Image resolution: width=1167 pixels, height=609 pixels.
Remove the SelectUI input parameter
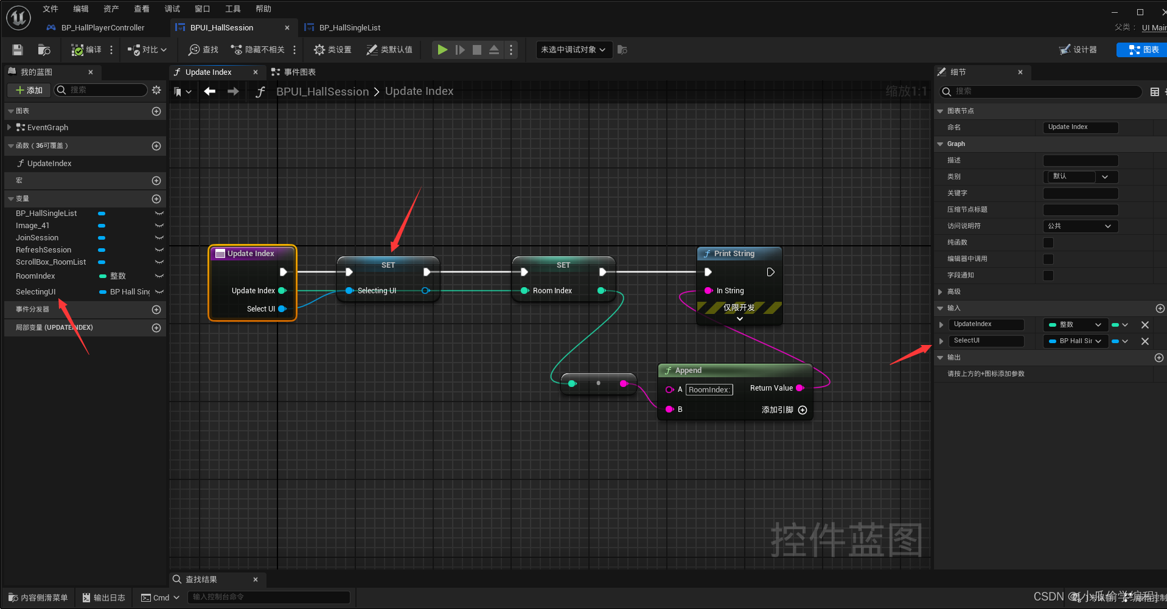tap(1145, 341)
